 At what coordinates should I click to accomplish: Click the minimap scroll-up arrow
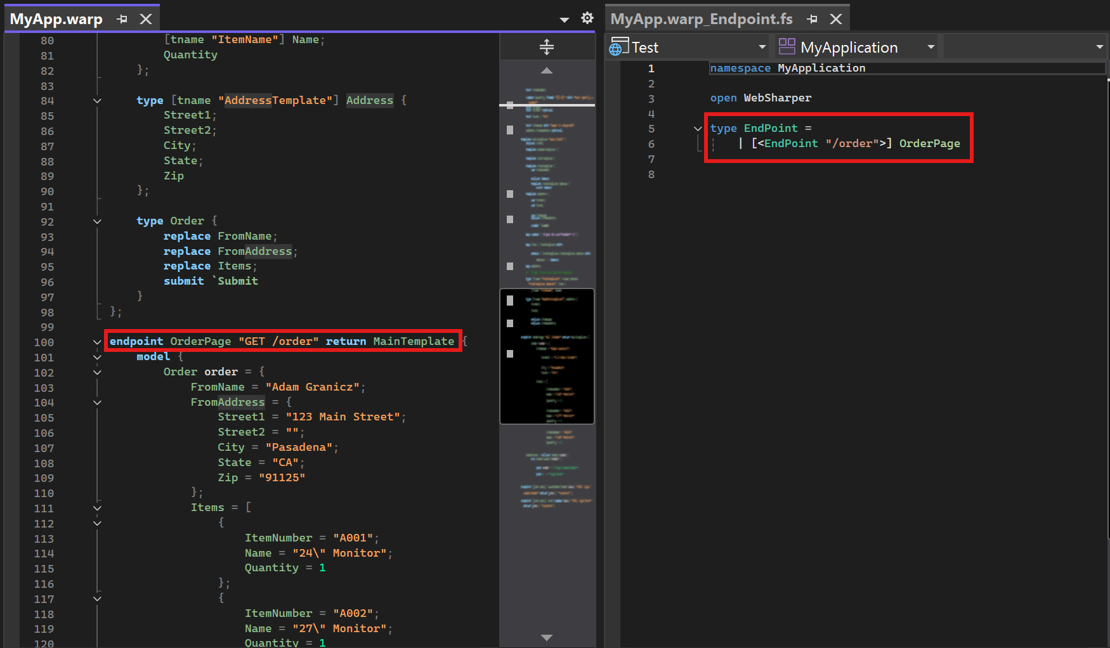point(546,70)
